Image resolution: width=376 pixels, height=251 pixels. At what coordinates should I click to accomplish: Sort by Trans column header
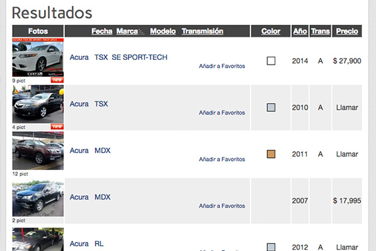[x=321, y=31]
